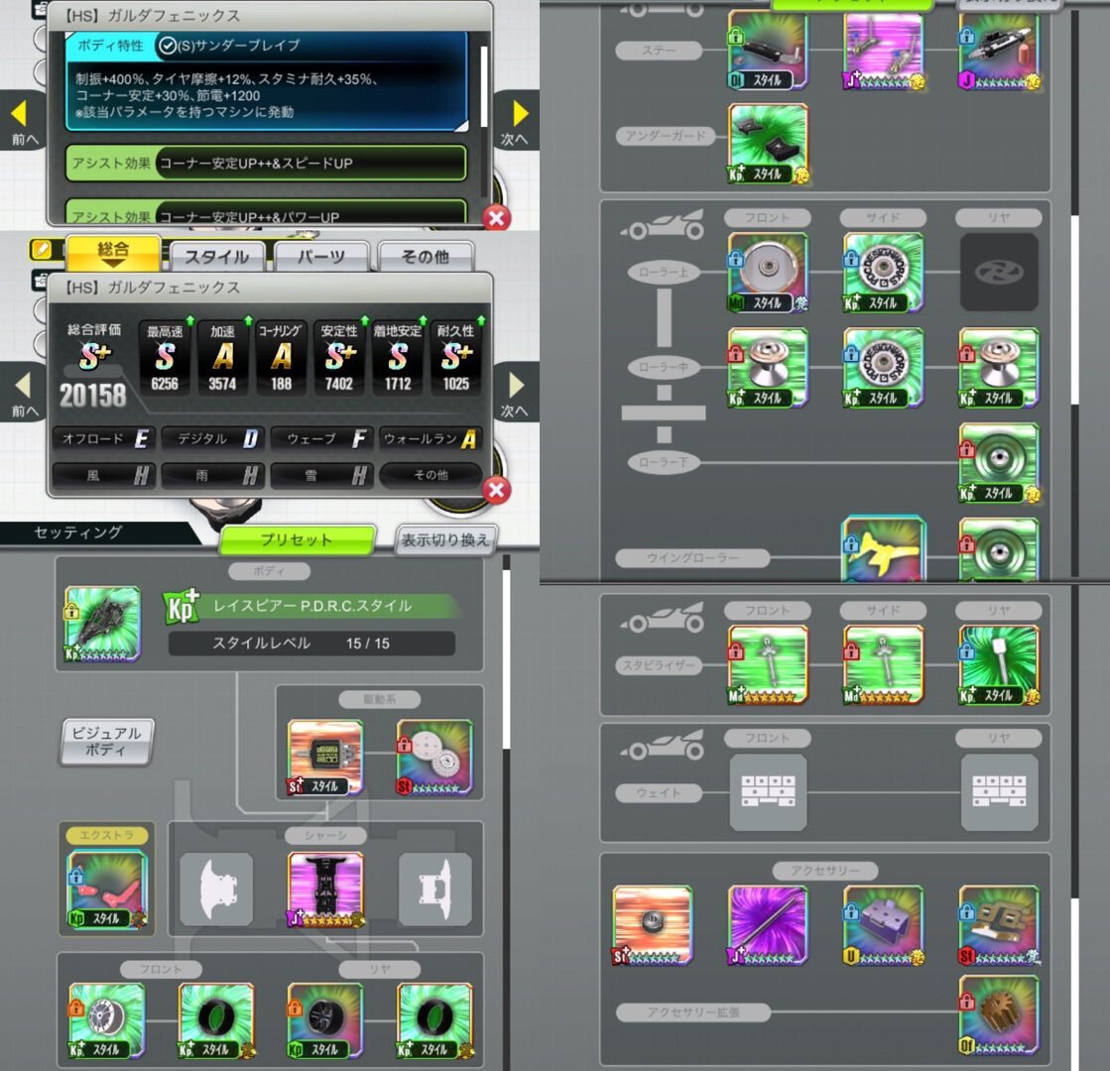Go to next machine in stats panel

[516, 393]
